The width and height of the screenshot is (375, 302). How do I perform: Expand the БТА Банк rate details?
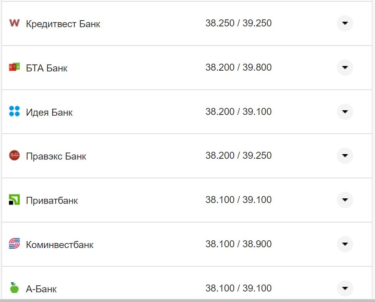coord(345,68)
